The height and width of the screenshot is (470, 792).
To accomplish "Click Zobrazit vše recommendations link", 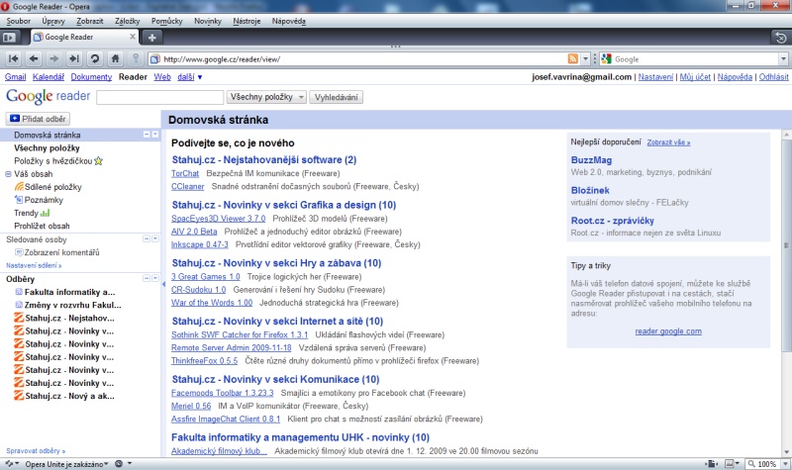I will [669, 142].
